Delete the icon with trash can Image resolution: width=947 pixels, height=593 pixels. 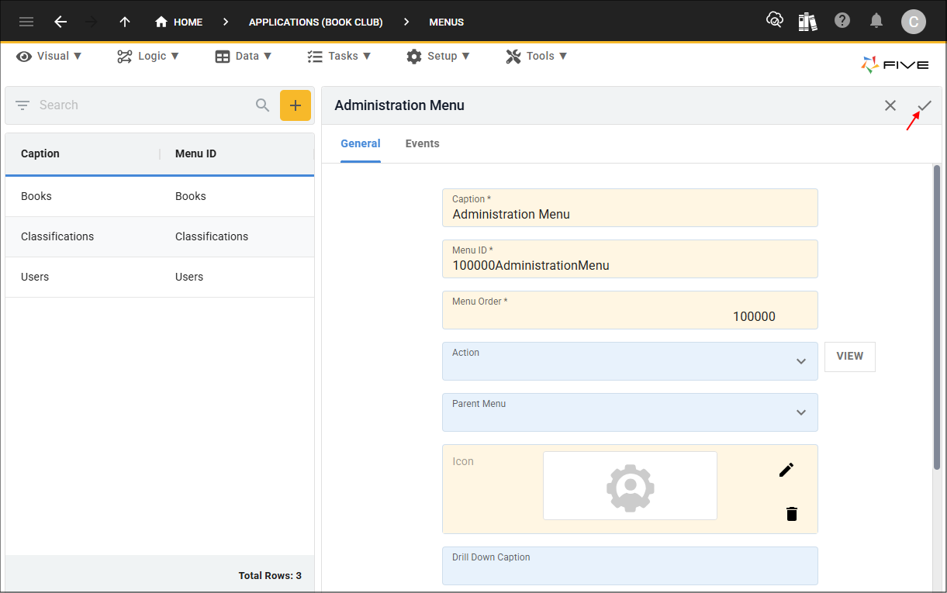792,514
